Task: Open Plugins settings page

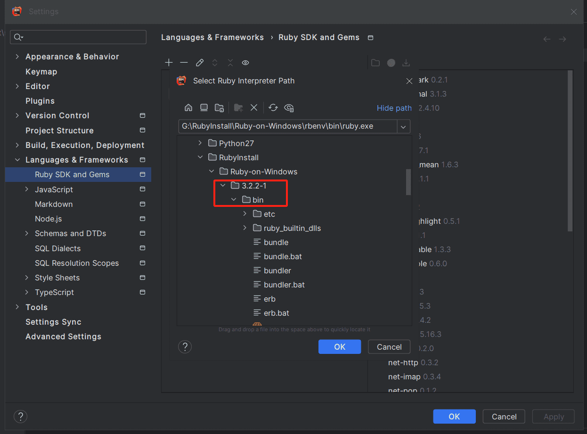Action: pyautogui.click(x=40, y=101)
